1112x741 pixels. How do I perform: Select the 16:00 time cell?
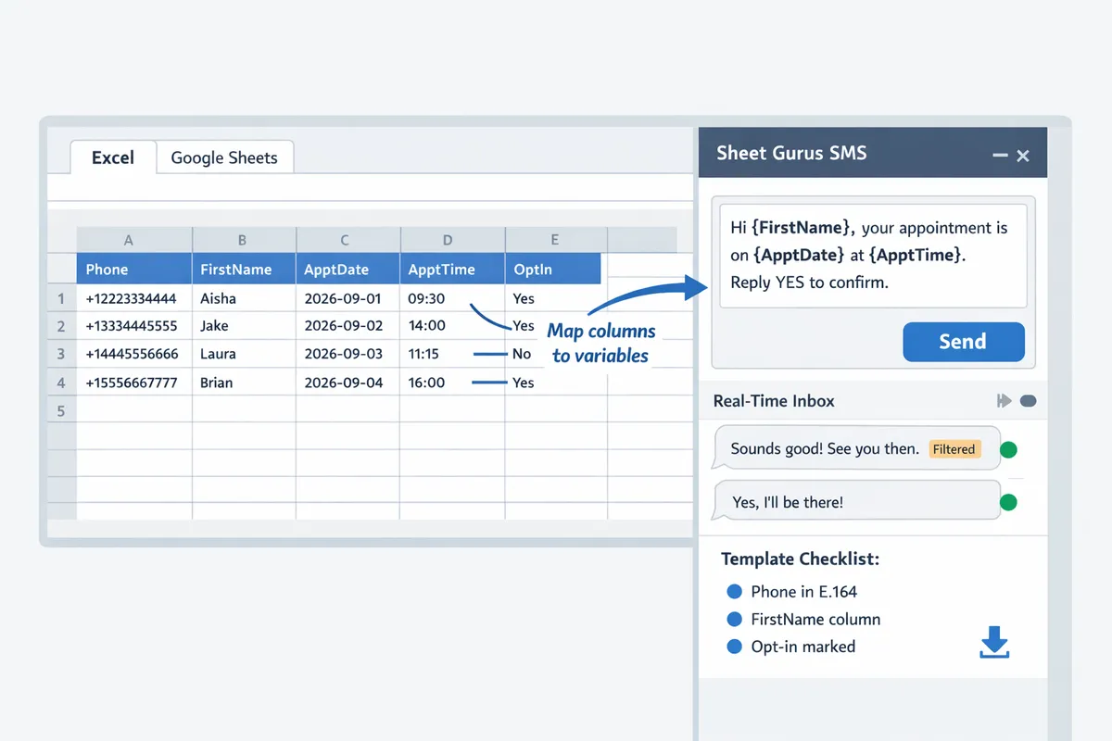pyautogui.click(x=451, y=382)
